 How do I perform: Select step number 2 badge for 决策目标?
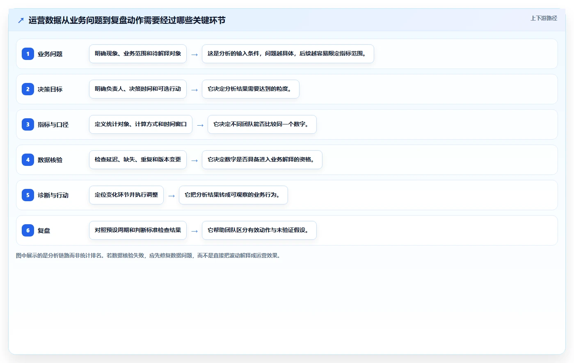[x=28, y=89]
